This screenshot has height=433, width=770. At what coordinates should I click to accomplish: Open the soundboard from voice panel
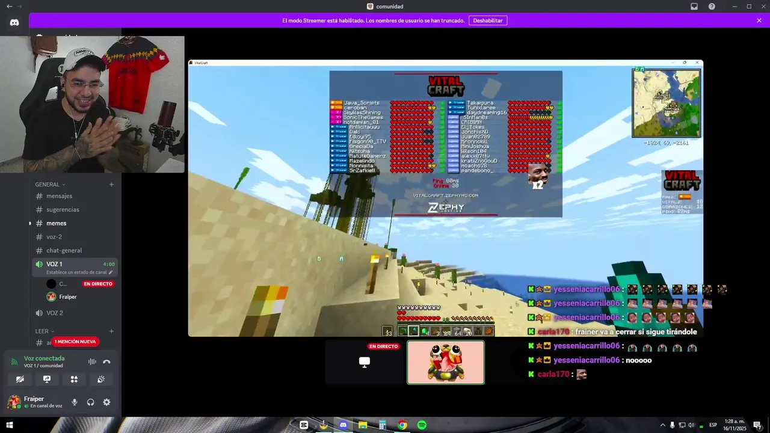[x=101, y=379]
